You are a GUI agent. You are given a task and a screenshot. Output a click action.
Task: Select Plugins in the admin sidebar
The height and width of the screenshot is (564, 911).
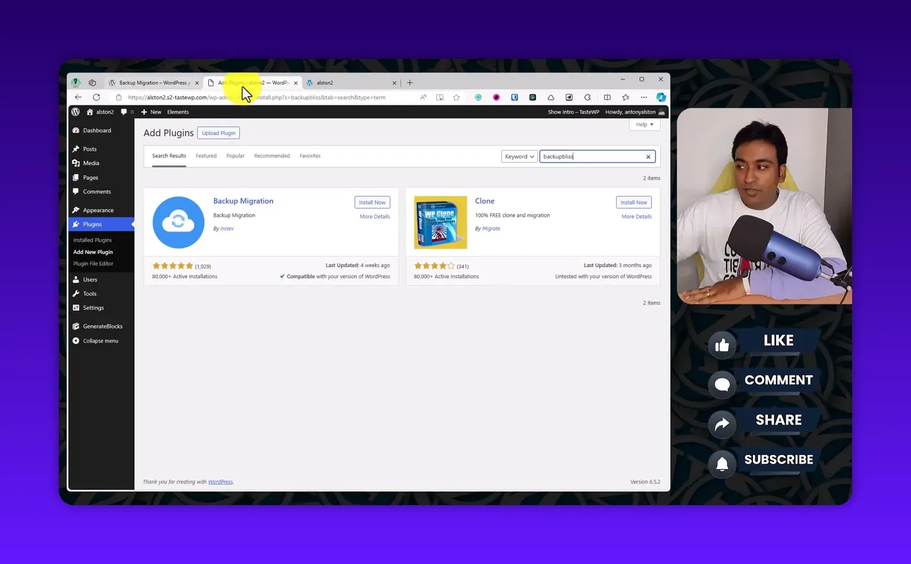[91, 224]
